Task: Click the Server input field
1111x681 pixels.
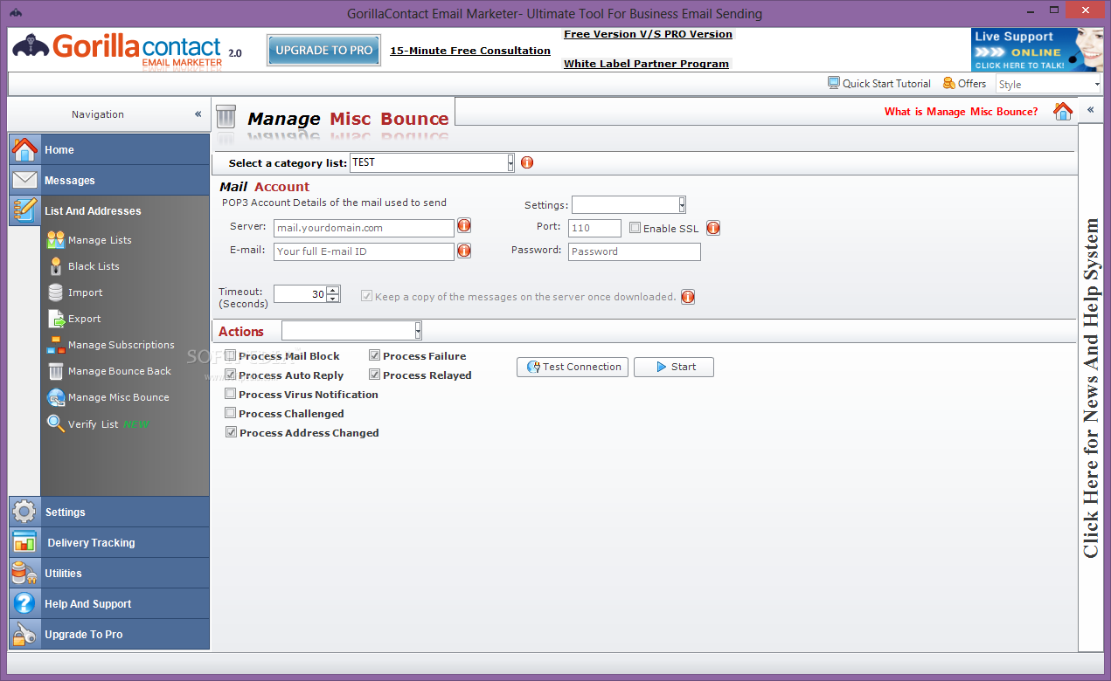Action: tap(364, 227)
